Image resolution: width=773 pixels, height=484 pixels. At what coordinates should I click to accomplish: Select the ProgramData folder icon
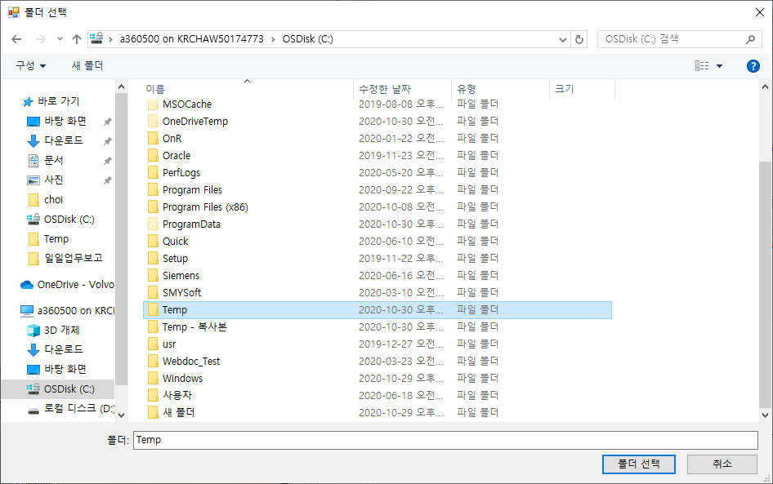154,224
